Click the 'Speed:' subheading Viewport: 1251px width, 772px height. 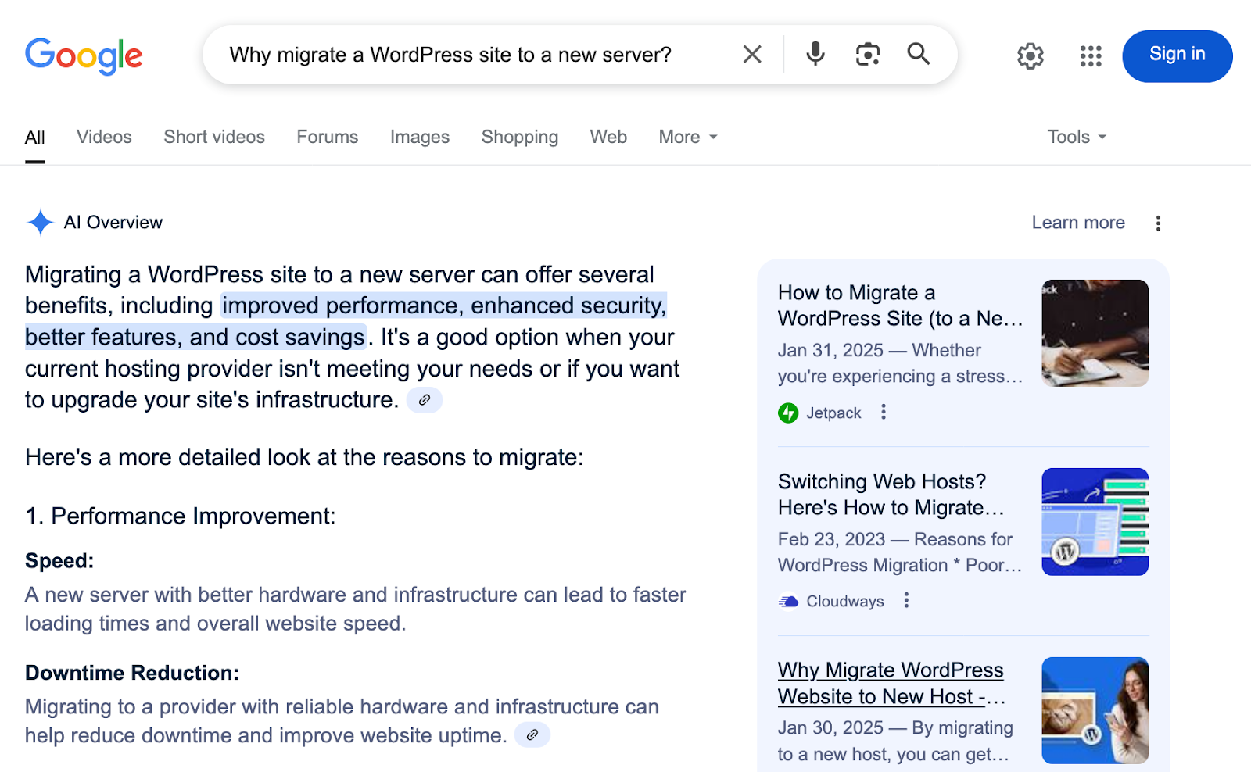point(59,561)
